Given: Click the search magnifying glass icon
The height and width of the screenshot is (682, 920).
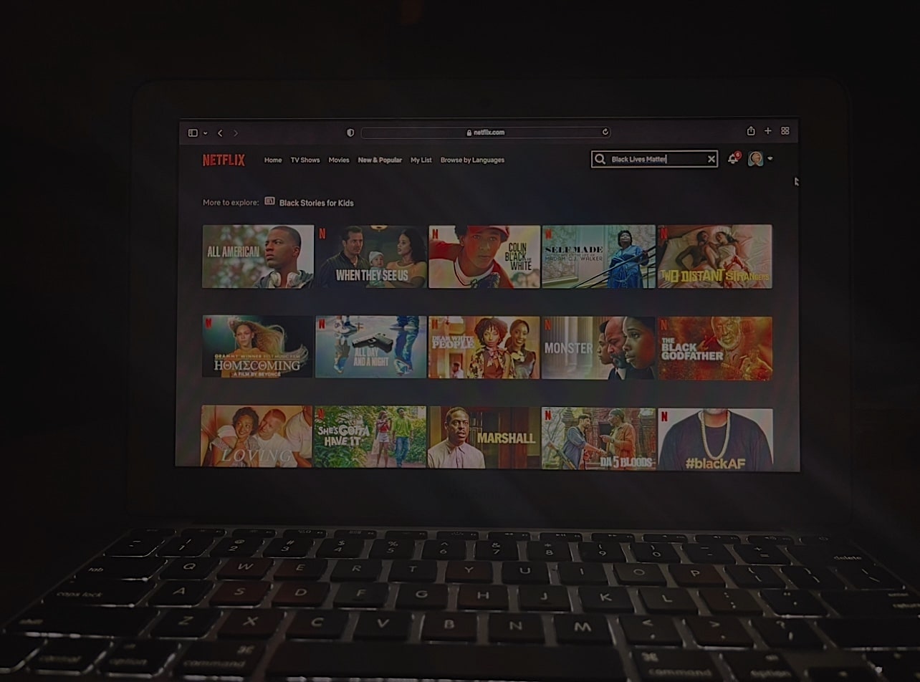Looking at the screenshot, I should 599,159.
